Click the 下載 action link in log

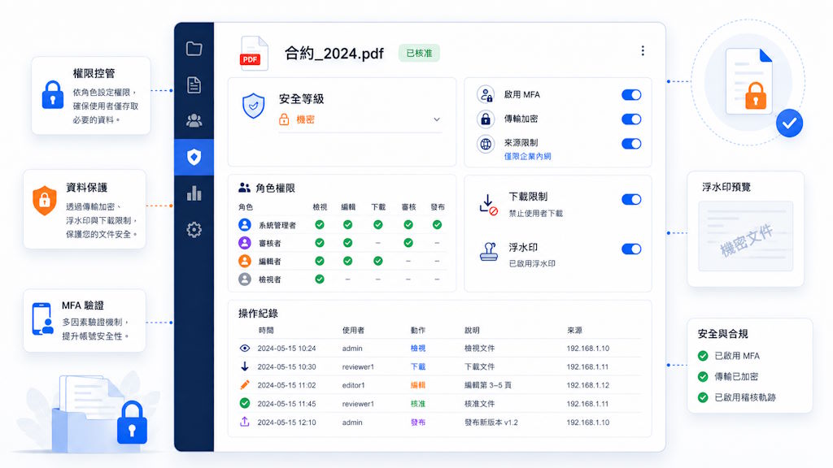coord(418,366)
